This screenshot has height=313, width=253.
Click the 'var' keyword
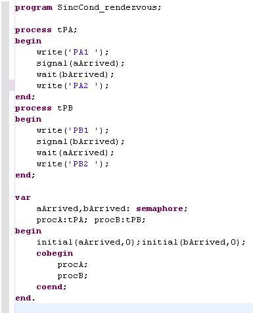(x=22, y=197)
